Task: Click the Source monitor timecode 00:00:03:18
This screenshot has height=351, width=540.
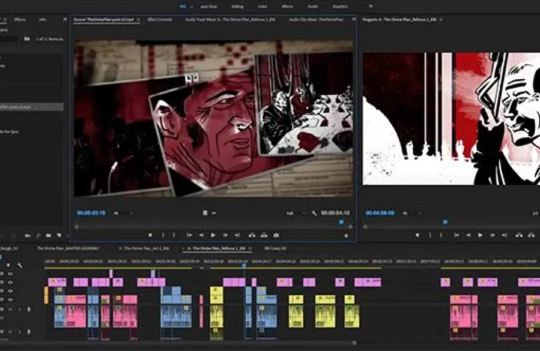Action: (91, 213)
